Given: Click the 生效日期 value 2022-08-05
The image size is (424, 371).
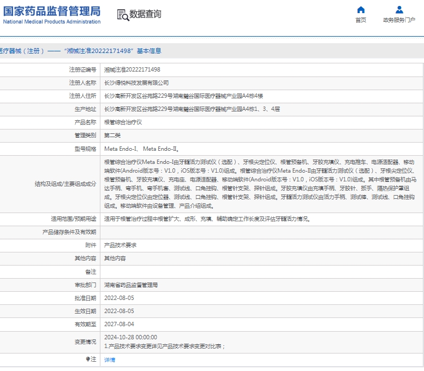Looking at the screenshot, I should coord(119,311).
